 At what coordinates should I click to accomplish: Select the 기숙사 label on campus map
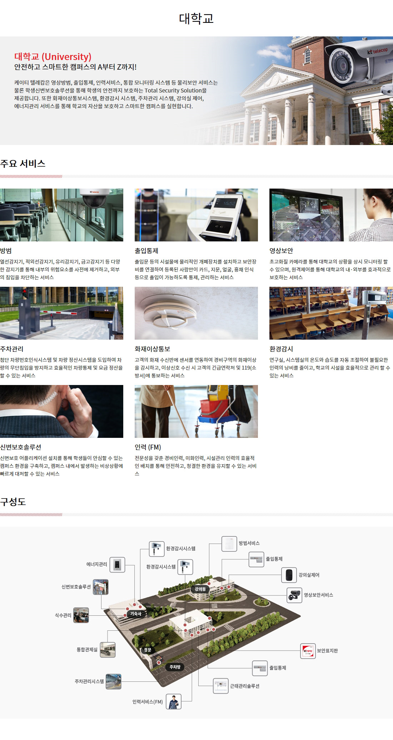click(136, 614)
